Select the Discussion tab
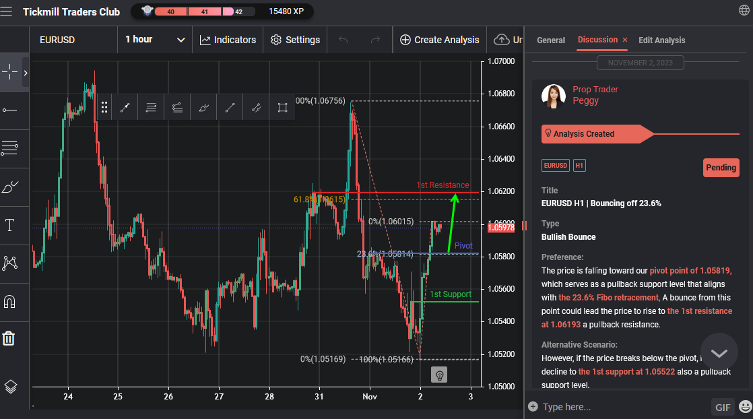The image size is (753, 419). [597, 39]
